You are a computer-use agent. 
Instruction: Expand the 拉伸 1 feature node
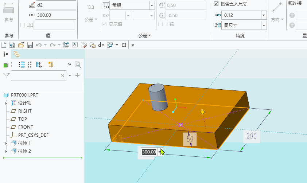6,143
